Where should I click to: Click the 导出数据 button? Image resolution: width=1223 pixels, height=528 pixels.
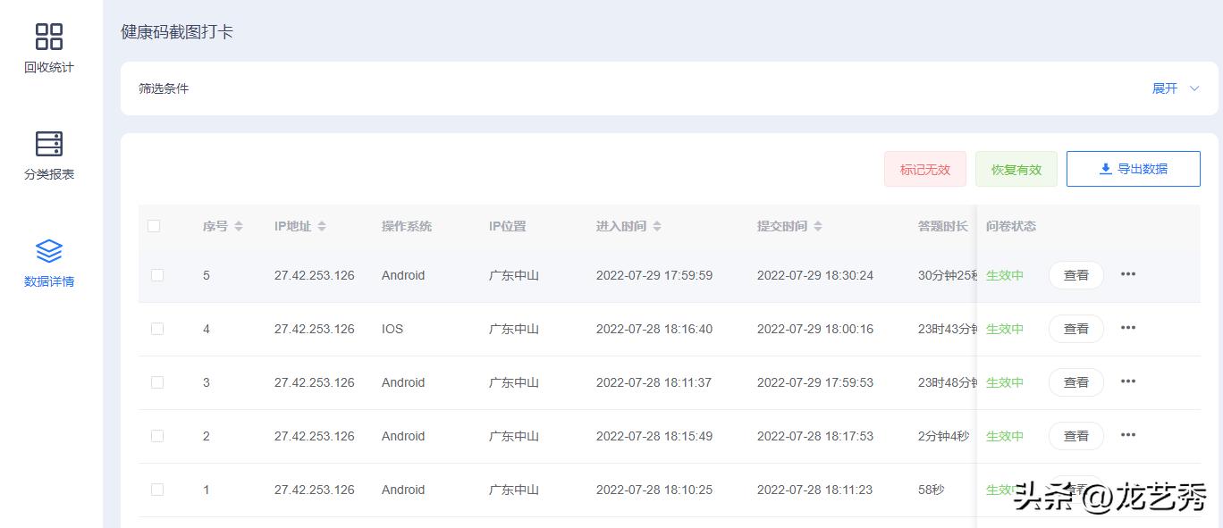pyautogui.click(x=1134, y=169)
